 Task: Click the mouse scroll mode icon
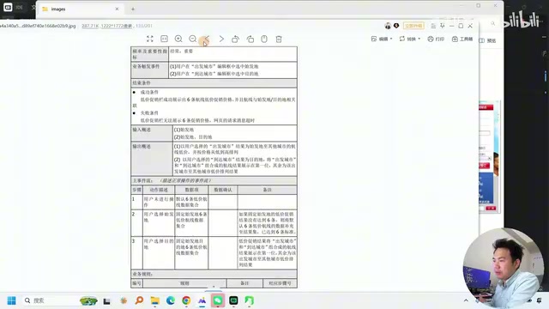click(x=264, y=39)
